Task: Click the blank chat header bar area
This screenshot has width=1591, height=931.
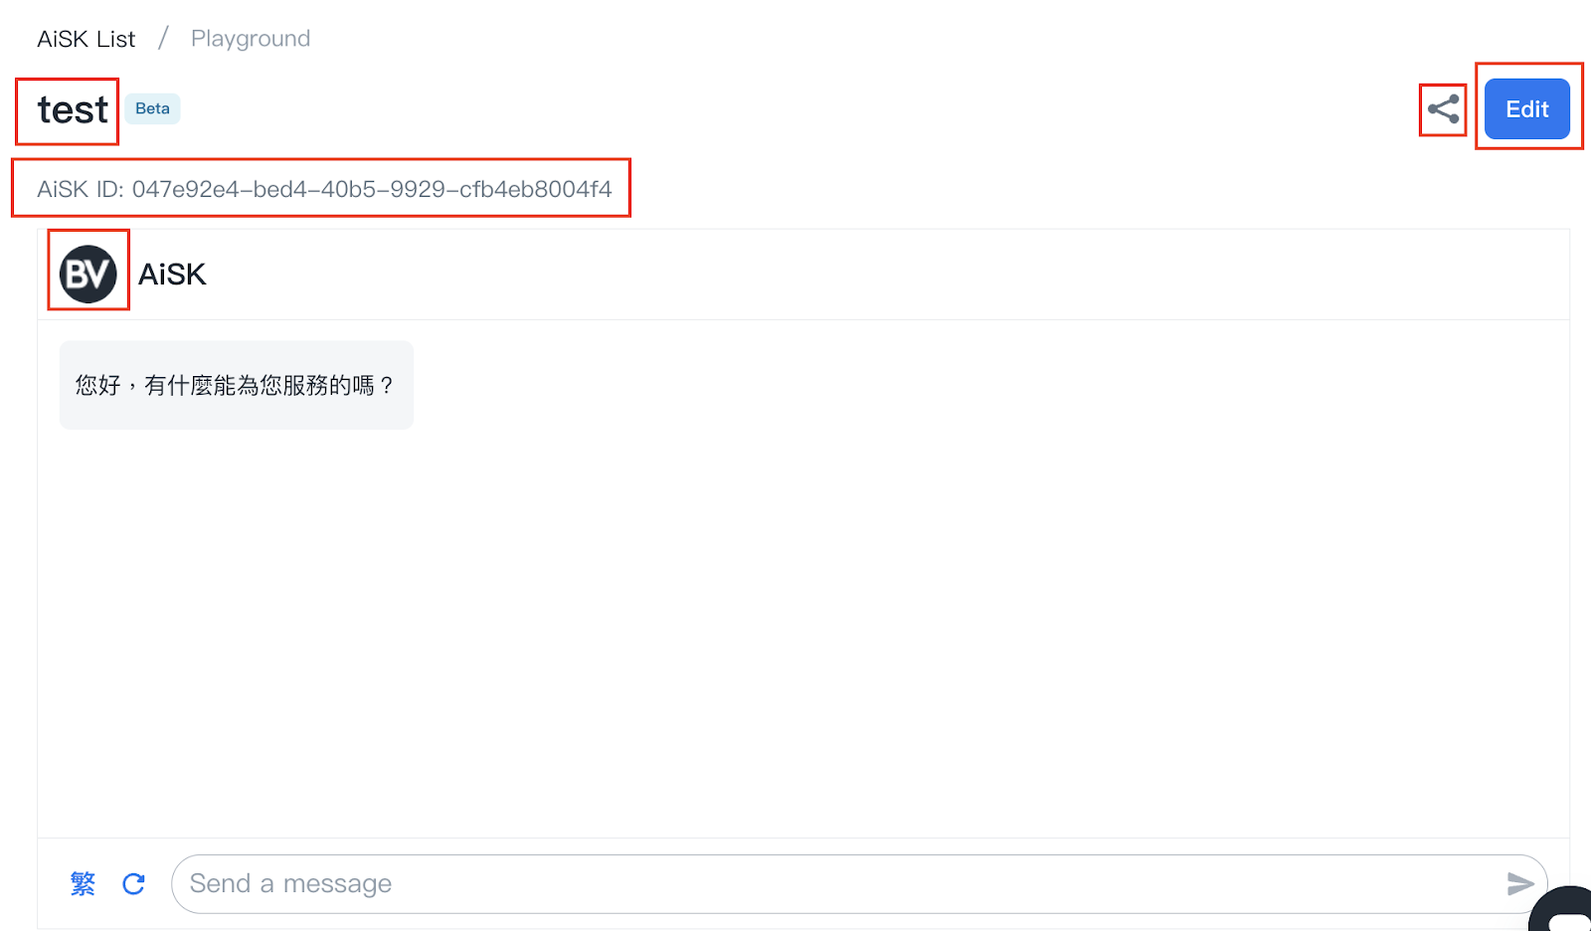Action: [885, 274]
